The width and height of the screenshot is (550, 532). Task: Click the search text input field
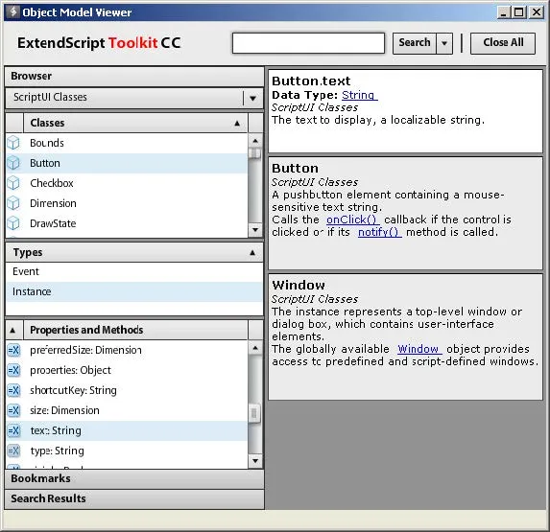coord(308,43)
